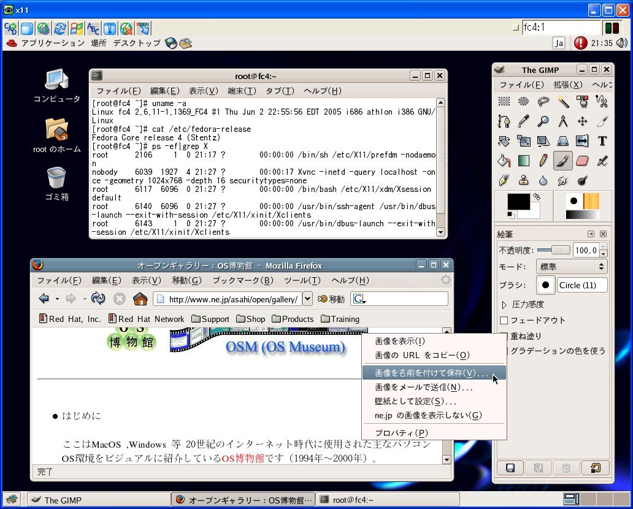The image size is (633, 509).
Task: Select the Ellipse Select tool in GIMP
Action: click(524, 101)
